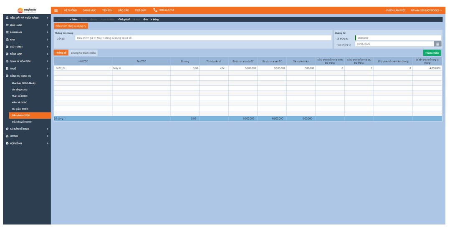Open Ghi tăng CCDC item
Image resolution: width=450 pixels, height=227 pixels.
[x=20, y=90]
